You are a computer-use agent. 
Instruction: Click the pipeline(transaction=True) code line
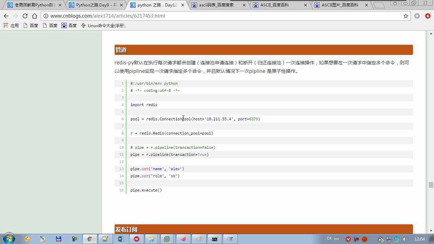point(170,155)
